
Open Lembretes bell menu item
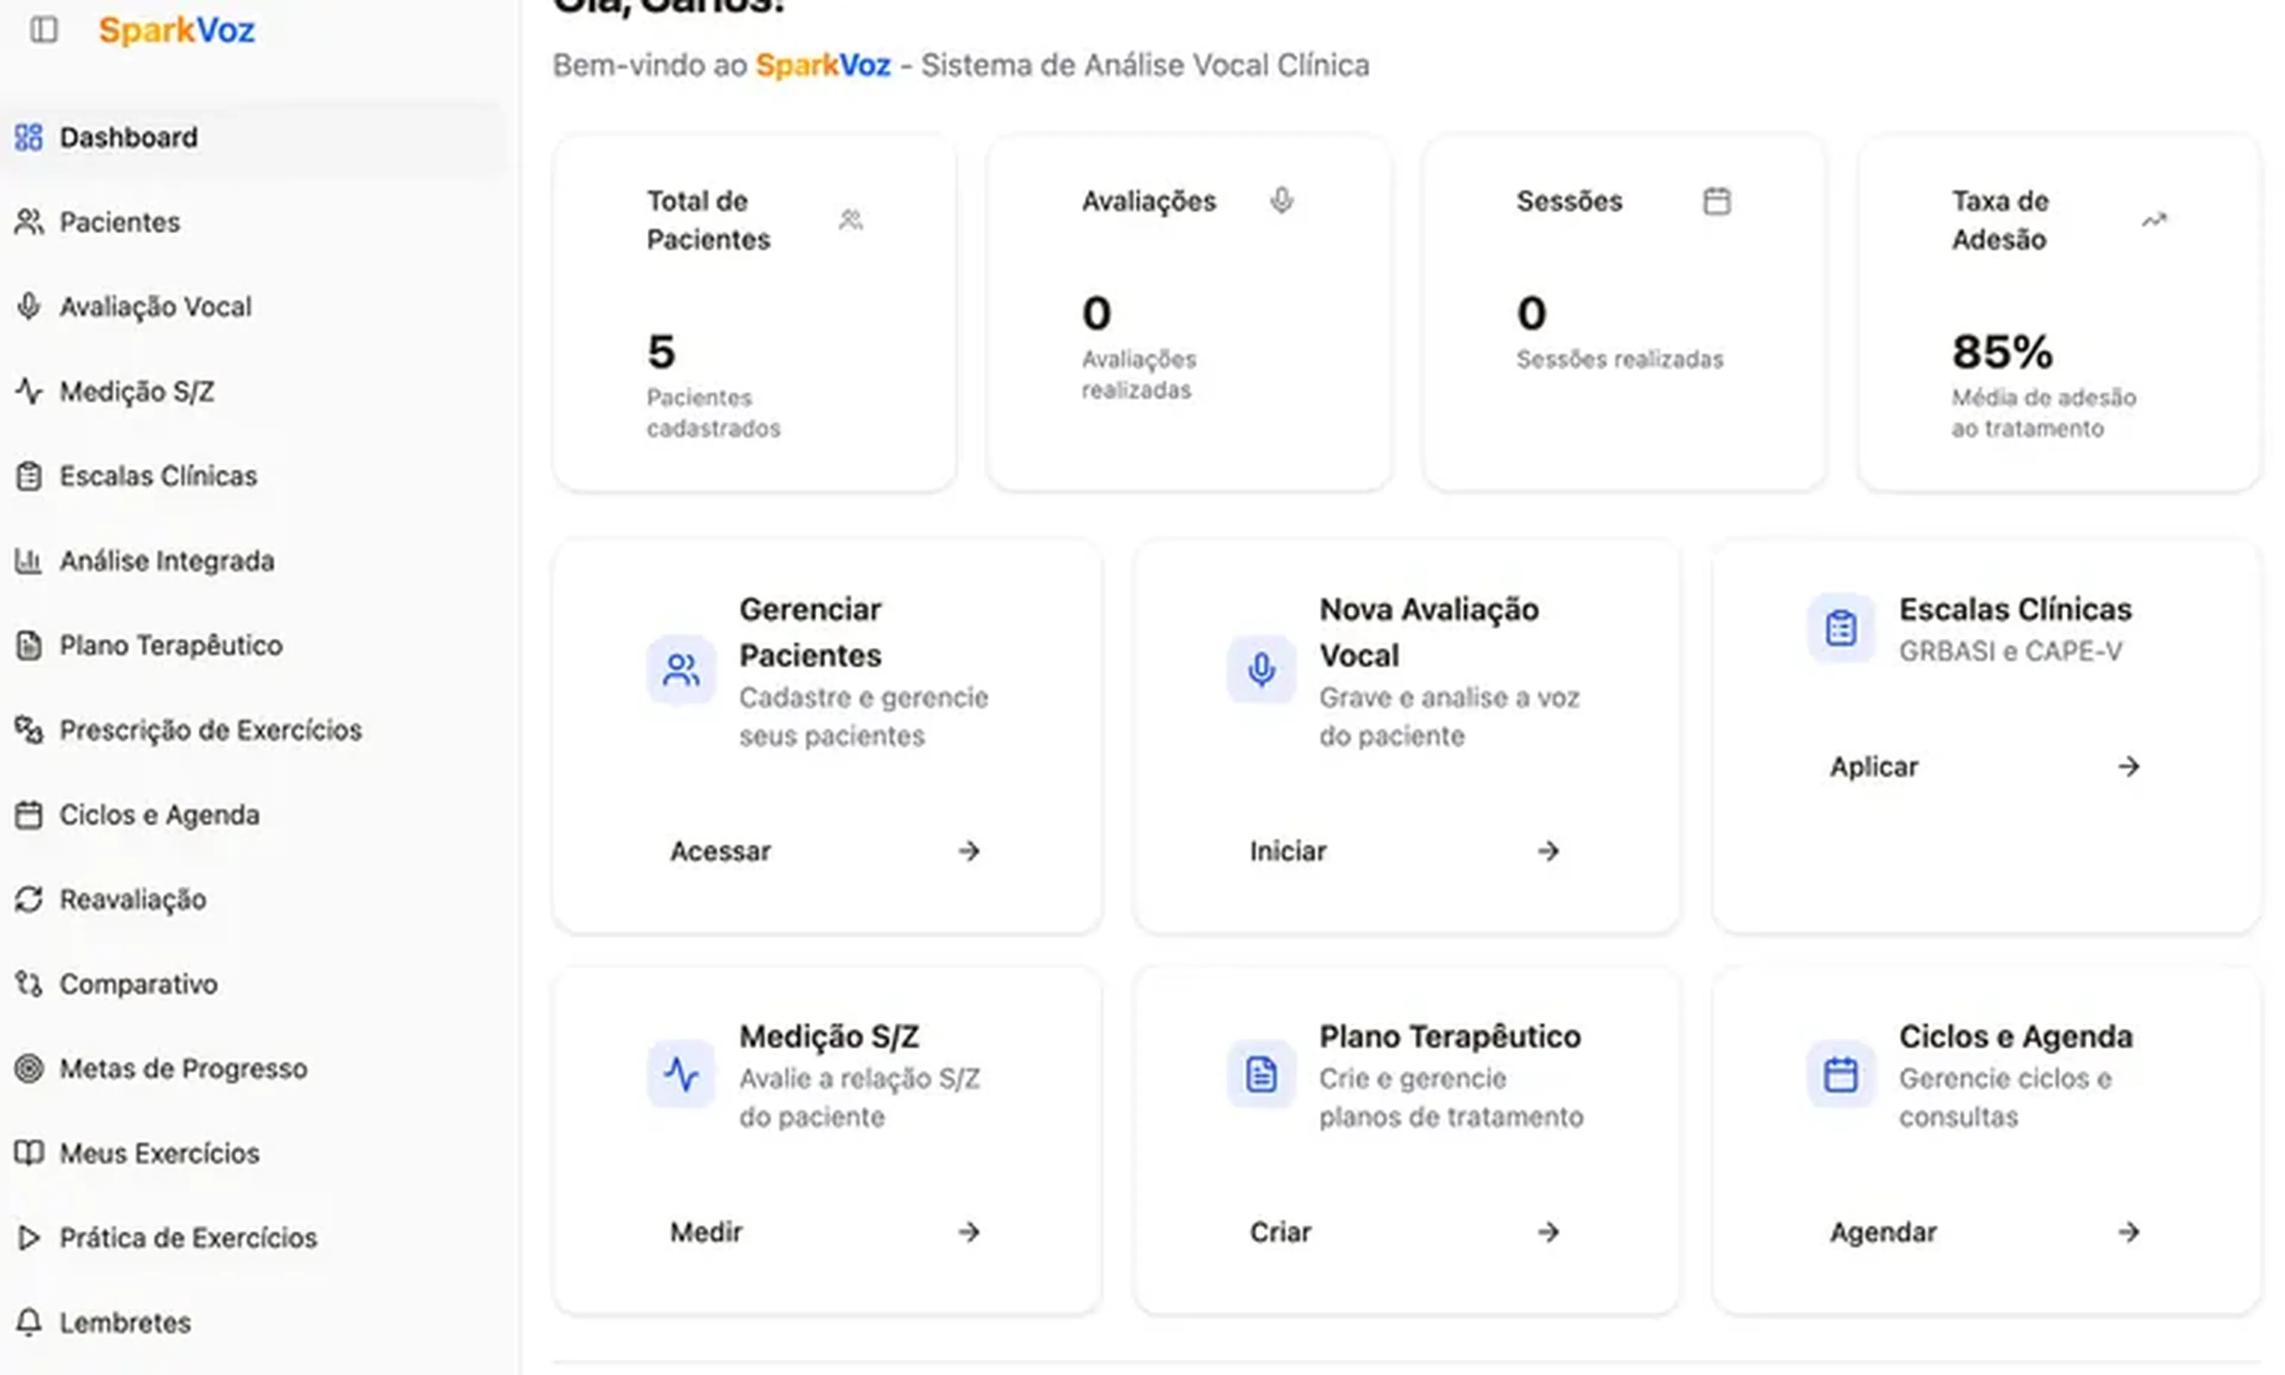(125, 1322)
